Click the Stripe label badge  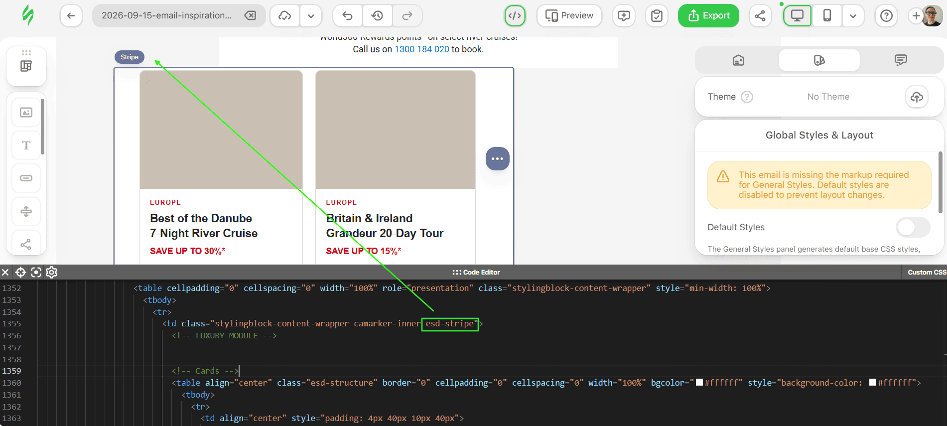(x=130, y=57)
